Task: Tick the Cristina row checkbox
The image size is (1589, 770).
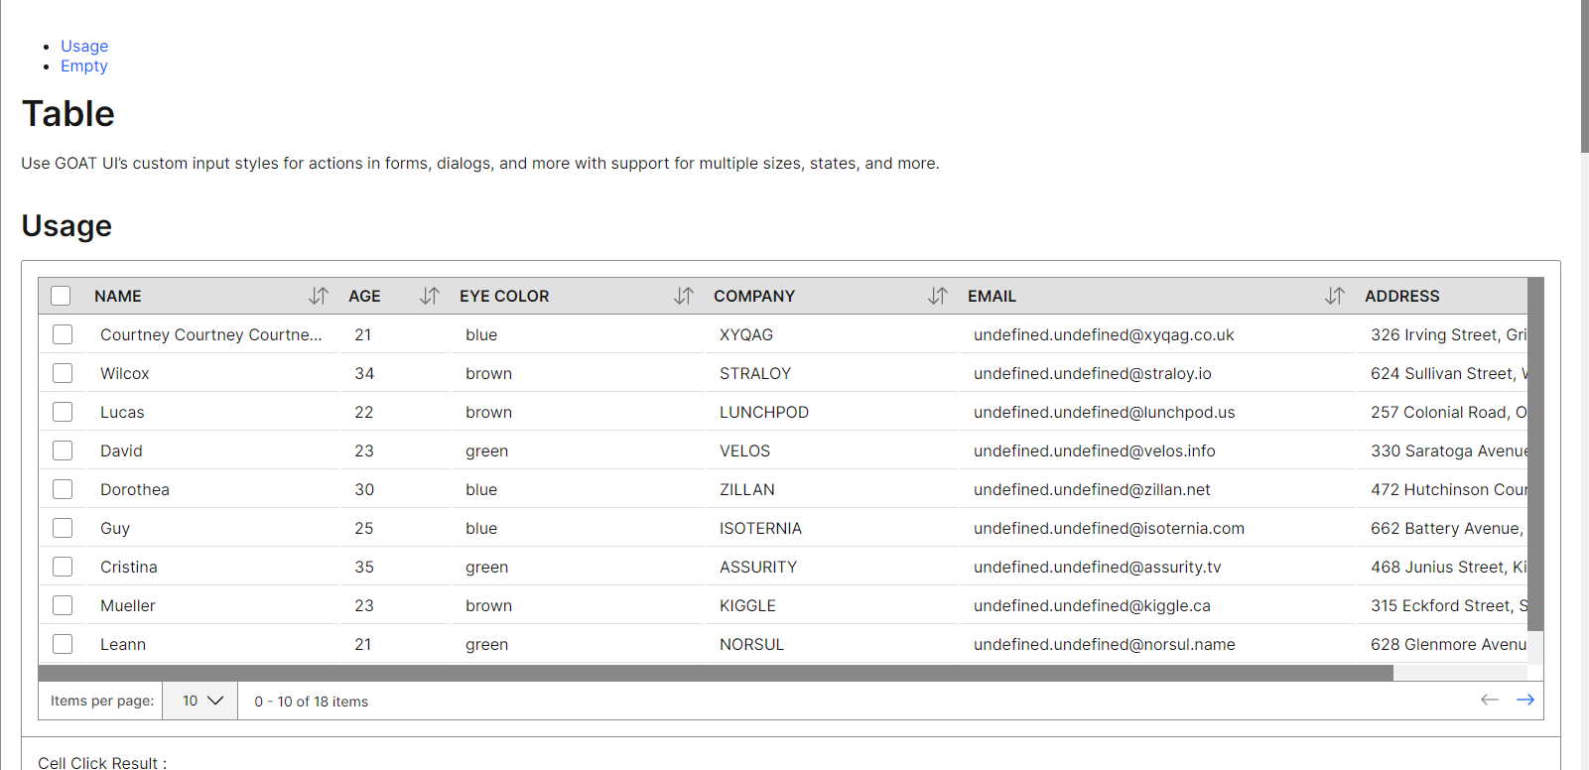Action: (63, 567)
